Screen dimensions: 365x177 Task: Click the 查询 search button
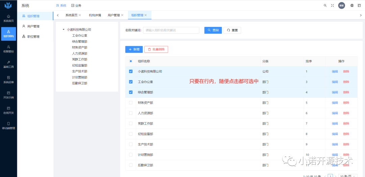coord(213,30)
